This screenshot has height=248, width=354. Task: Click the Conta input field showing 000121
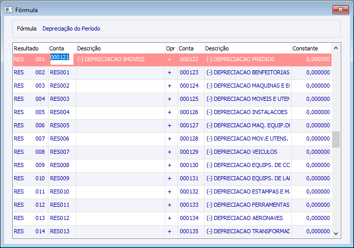(x=62, y=59)
